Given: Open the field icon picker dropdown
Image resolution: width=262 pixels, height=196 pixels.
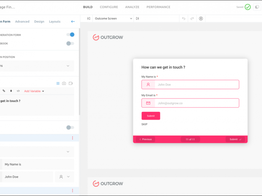Looking at the screenshot, I should click(x=64, y=177).
